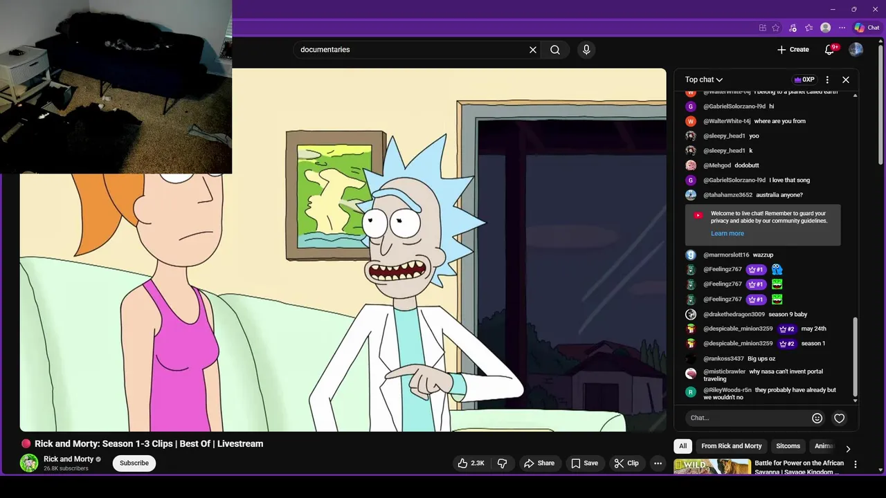Share the Rick and Morty livestream
The width and height of the screenshot is (886, 498).
[539, 463]
